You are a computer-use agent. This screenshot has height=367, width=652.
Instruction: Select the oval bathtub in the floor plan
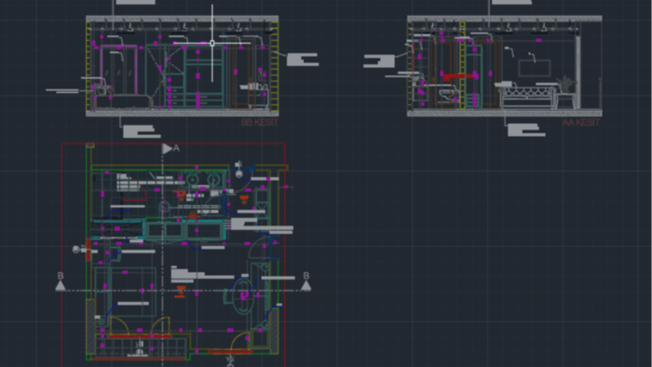click(x=243, y=296)
